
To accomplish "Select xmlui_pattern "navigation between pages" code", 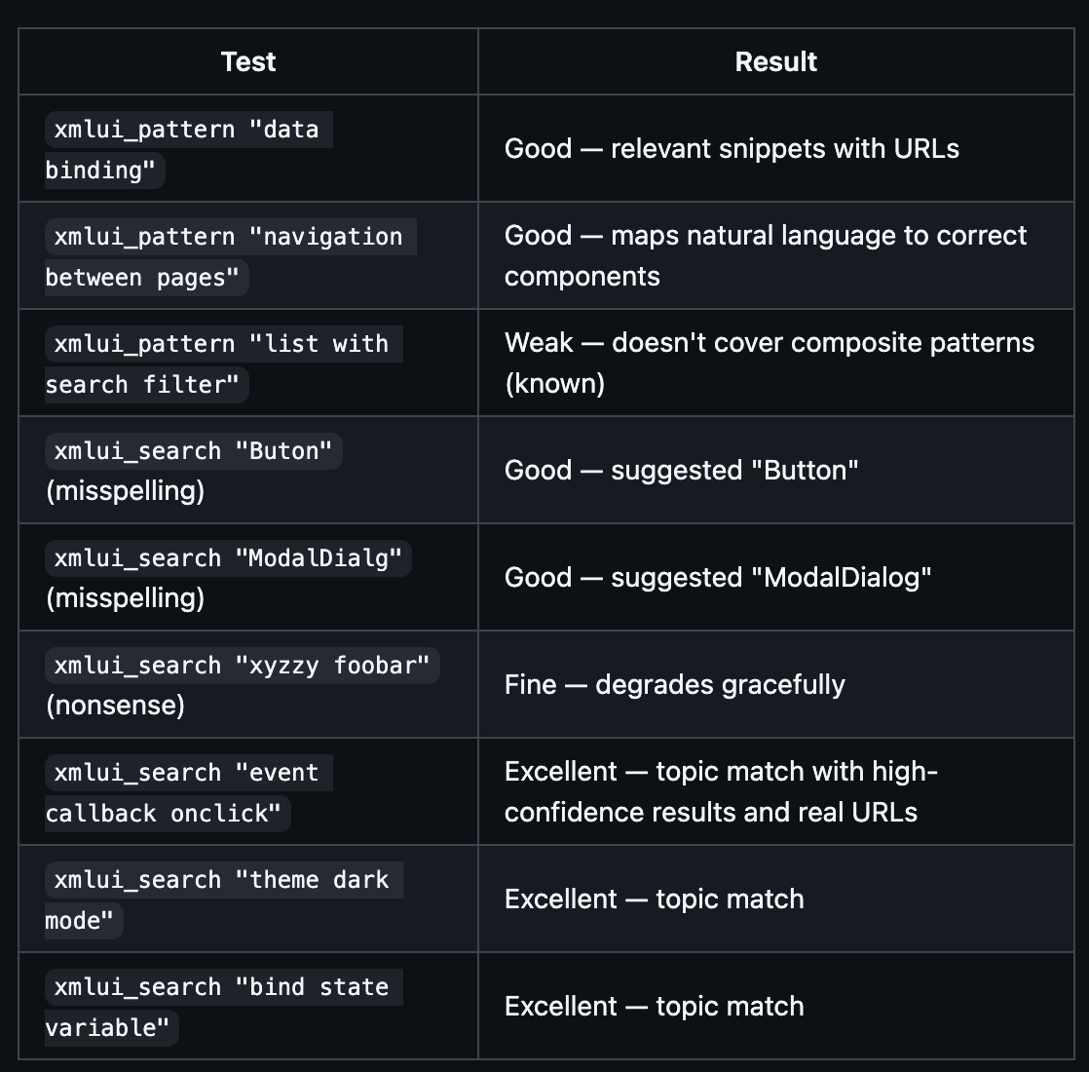I will click(228, 238).
